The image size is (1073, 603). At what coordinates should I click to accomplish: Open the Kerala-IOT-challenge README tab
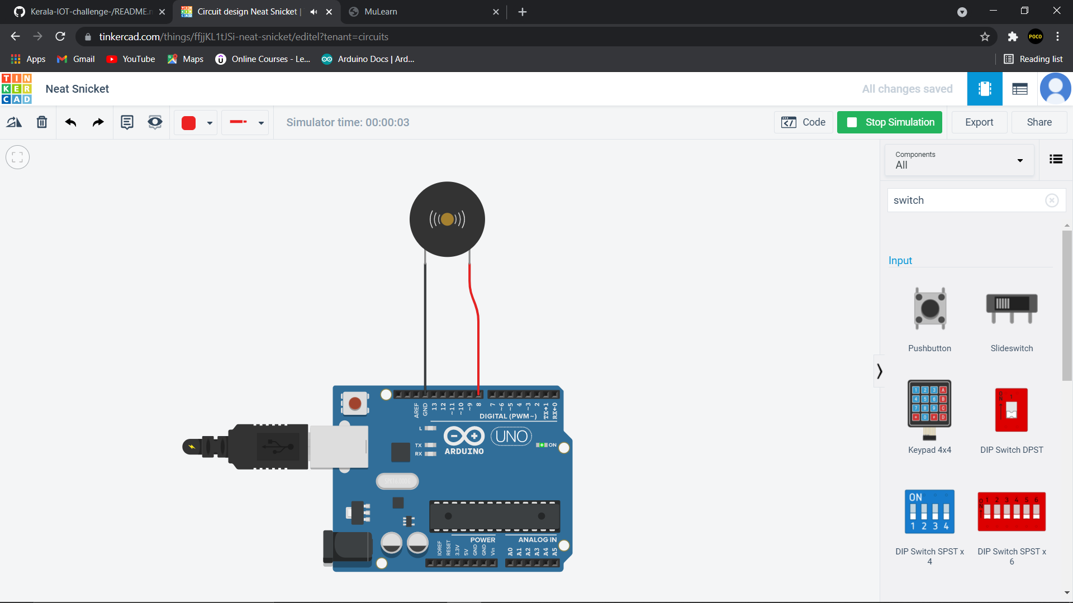[87, 11]
